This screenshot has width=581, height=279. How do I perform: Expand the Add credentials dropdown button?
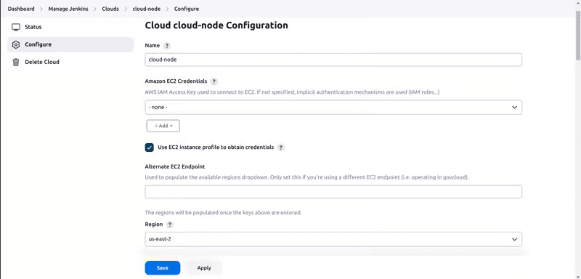163,126
